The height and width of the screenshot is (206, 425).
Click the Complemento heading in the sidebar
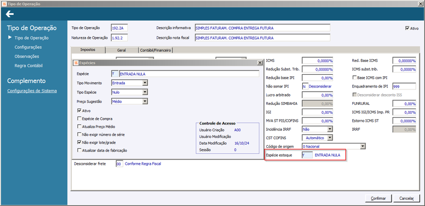(26, 81)
